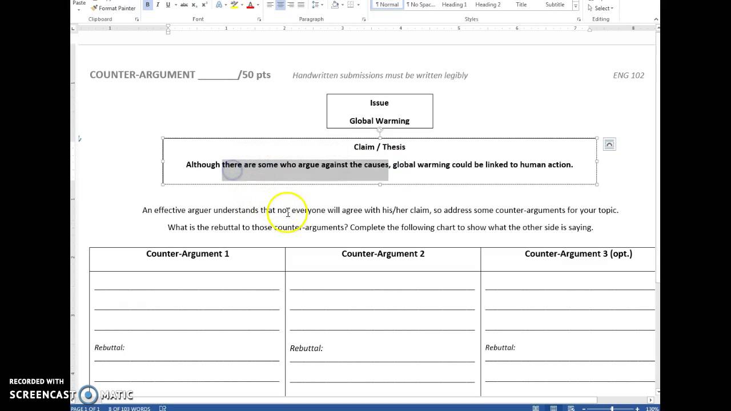The image size is (731, 411).
Task: Switch to Web Layout view
Action: [571, 409]
